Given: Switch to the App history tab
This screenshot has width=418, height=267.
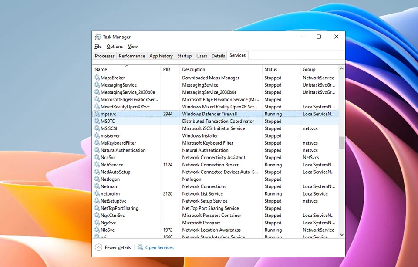Looking at the screenshot, I should pos(161,56).
